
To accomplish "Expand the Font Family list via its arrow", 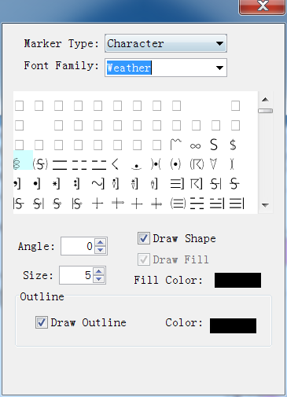I will click(219, 68).
